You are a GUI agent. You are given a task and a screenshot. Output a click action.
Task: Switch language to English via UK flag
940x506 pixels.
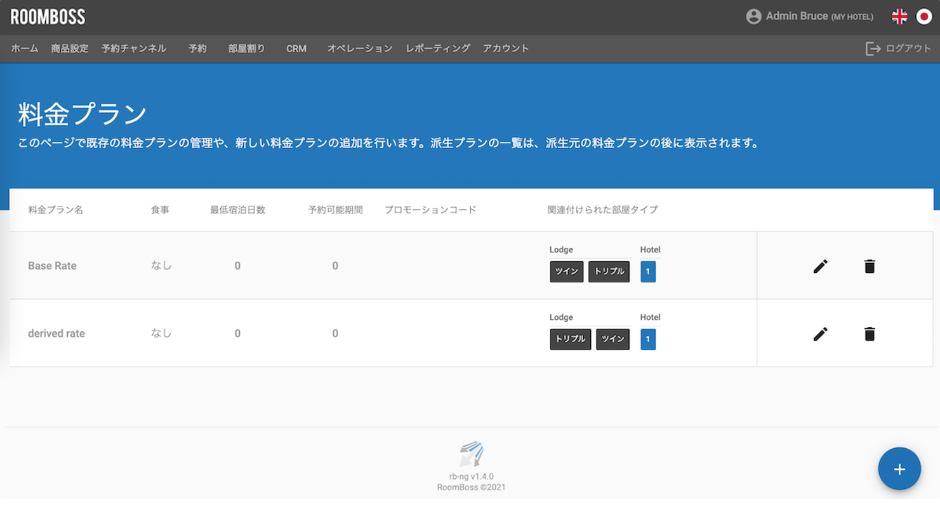(x=899, y=16)
